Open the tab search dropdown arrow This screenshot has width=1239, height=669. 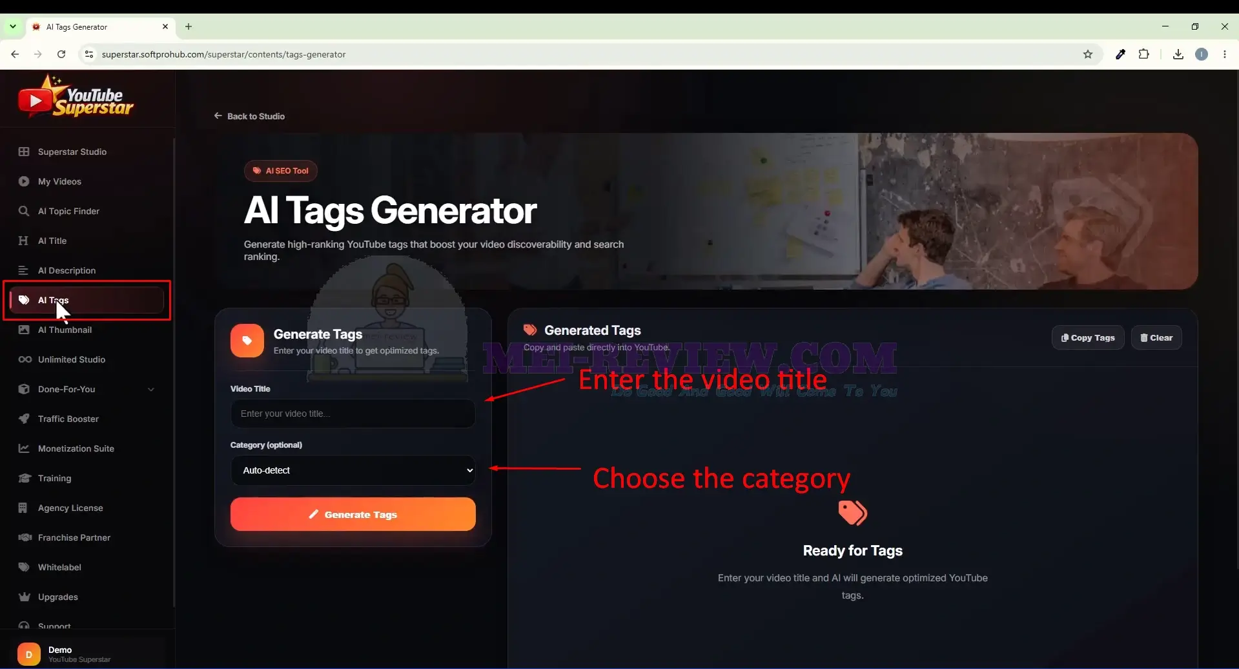[13, 26]
